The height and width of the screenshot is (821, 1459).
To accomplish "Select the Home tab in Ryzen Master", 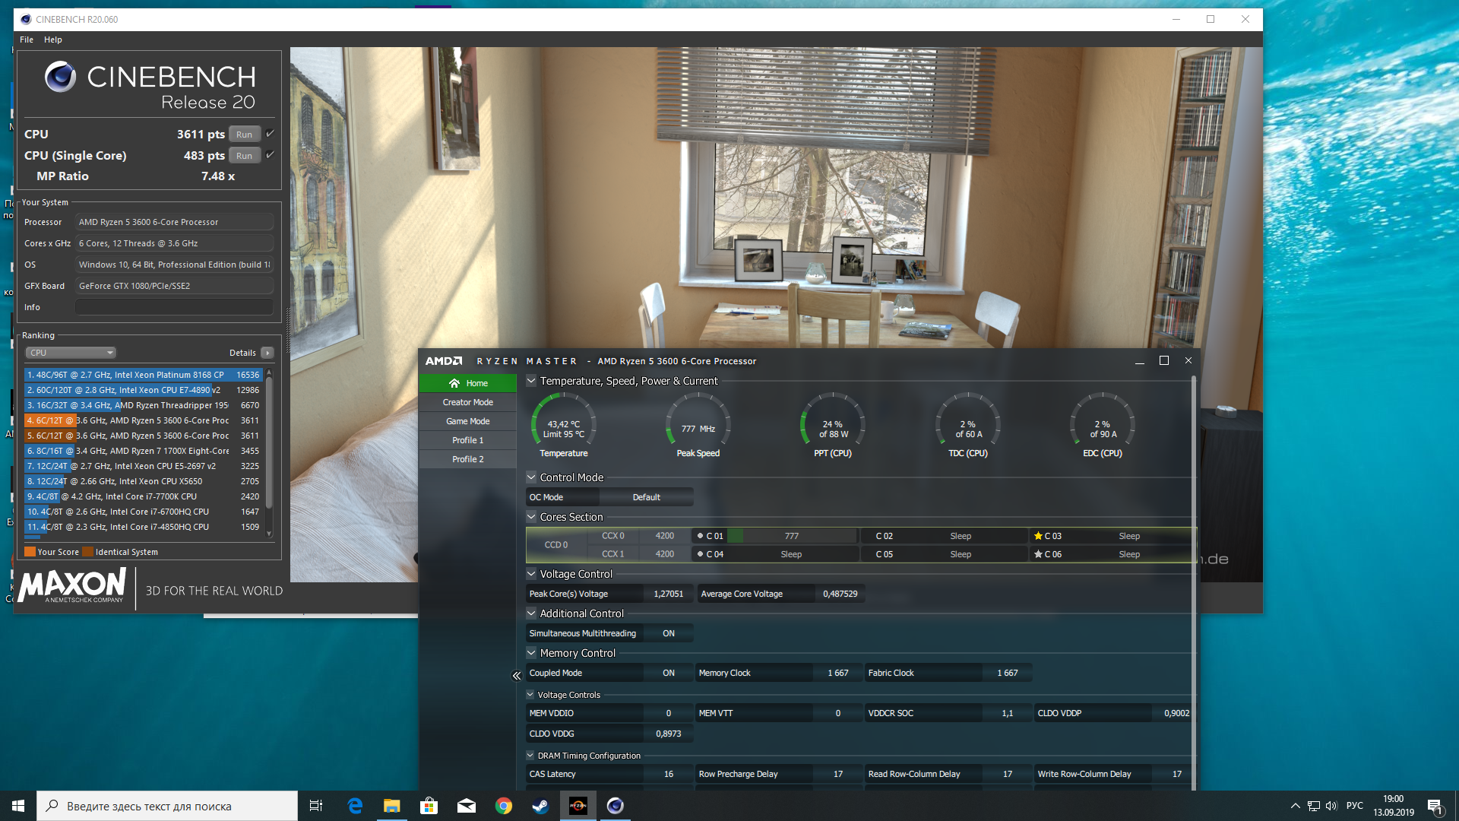I will (468, 383).
